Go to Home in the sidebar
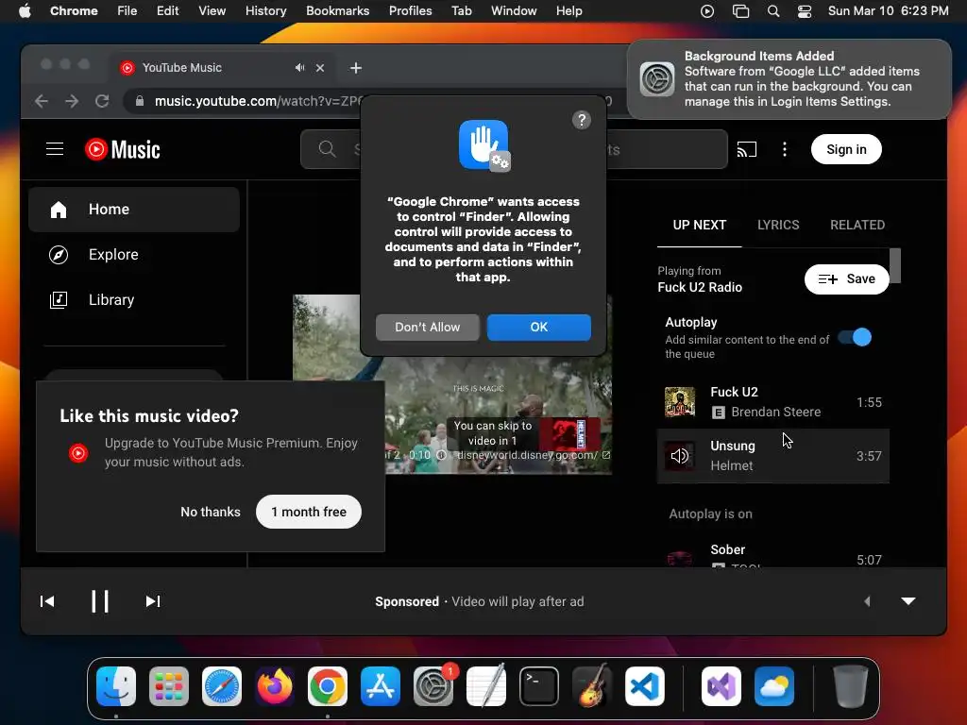The height and width of the screenshot is (725, 967). click(x=134, y=210)
